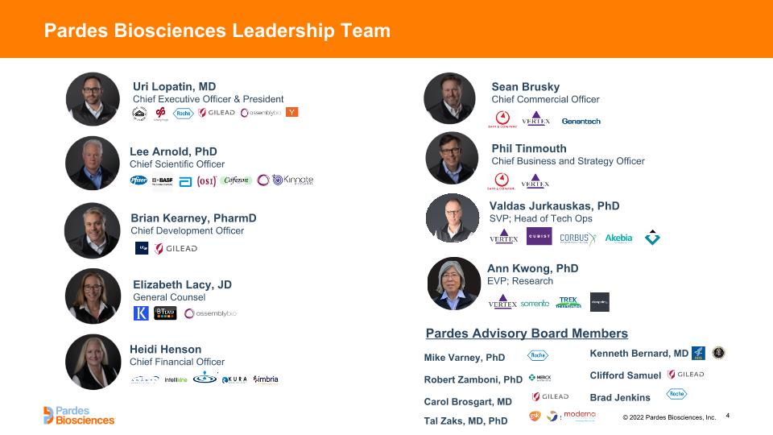This screenshot has height=435, width=773.
Task: Select Elizabeth Lacy's portrait photo
Action: [x=93, y=296]
